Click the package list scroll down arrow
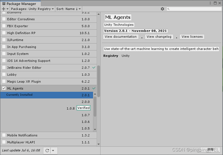The image size is (223, 155). [99, 144]
